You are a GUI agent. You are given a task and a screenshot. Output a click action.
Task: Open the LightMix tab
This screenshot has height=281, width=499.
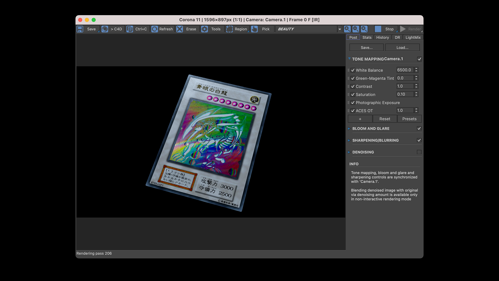point(413,37)
